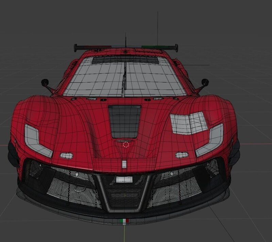Select the side mirror on the left
The height and width of the screenshot is (242, 272).
click(45, 82)
